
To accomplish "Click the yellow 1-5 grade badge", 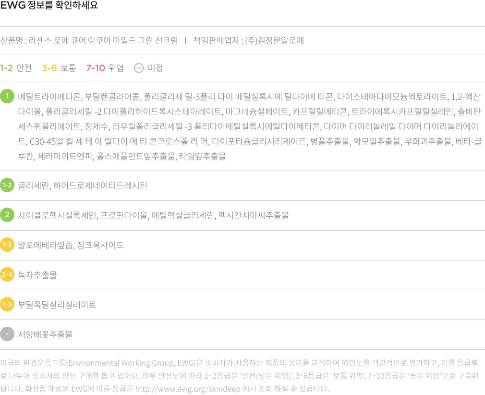I will pyautogui.click(x=7, y=305).
